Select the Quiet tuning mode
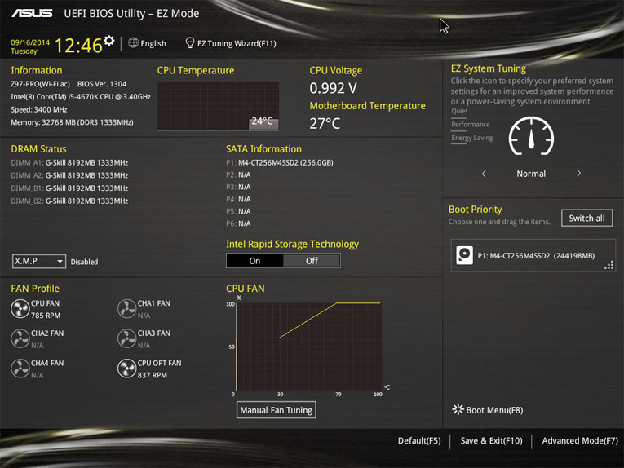Image resolution: width=624 pixels, height=468 pixels. [459, 112]
